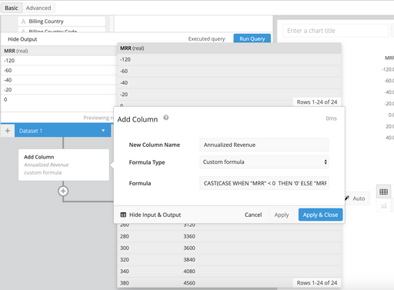Screen dimensions: 394x290
Task: Click the Run Query button
Action: point(252,38)
